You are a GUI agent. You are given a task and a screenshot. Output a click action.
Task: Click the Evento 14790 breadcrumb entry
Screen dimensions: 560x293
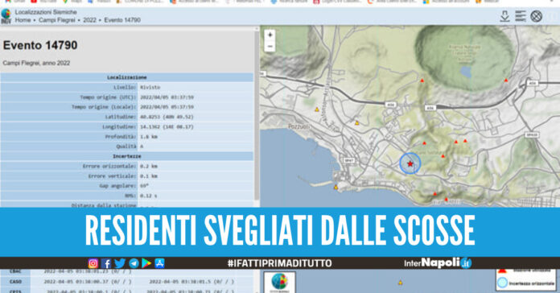[x=122, y=20]
